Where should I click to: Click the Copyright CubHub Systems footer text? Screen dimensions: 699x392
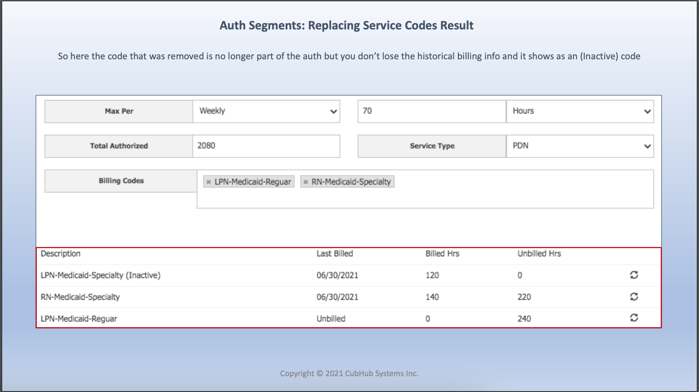[349, 373]
